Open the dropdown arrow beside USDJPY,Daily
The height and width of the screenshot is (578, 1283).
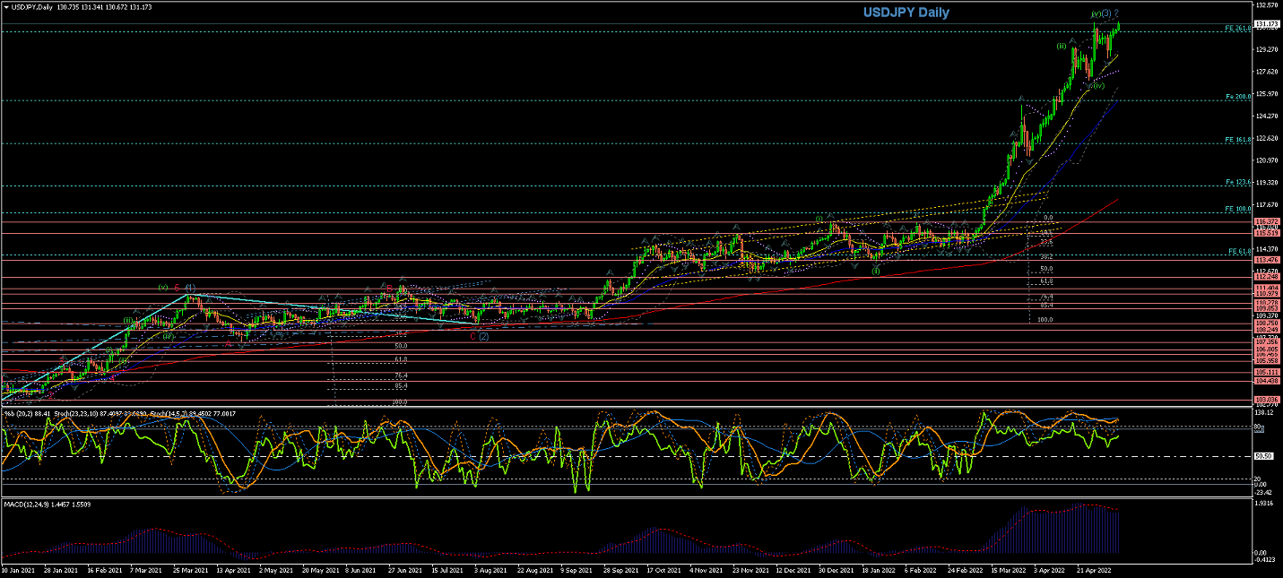click(x=6, y=7)
